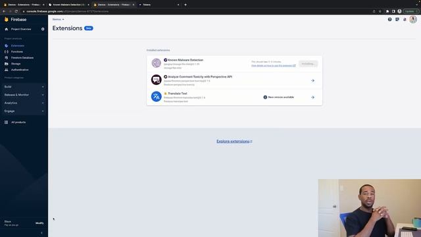Click the Chrome Update button

410,11
